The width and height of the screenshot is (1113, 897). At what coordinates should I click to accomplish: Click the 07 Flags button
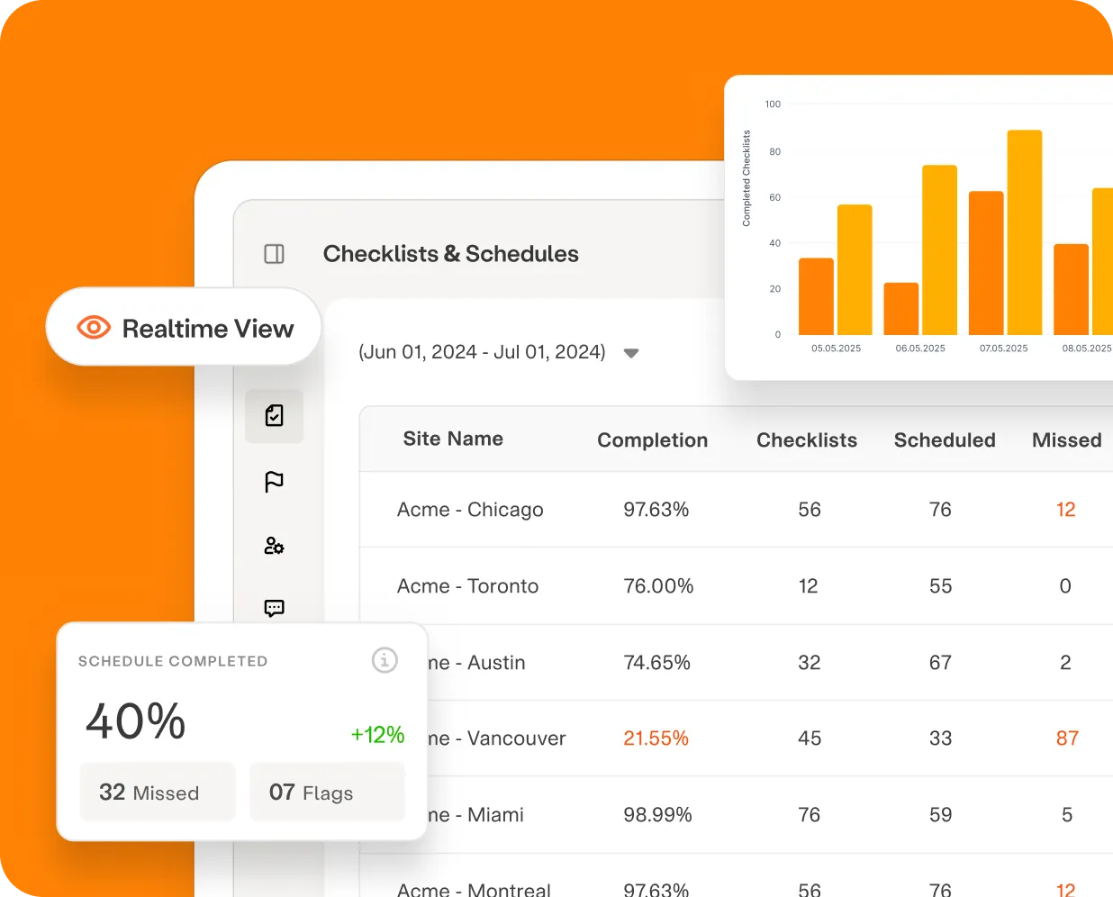tap(327, 792)
